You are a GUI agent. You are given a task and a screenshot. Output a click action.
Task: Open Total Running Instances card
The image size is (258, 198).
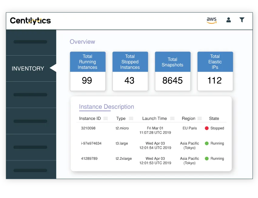88,71
